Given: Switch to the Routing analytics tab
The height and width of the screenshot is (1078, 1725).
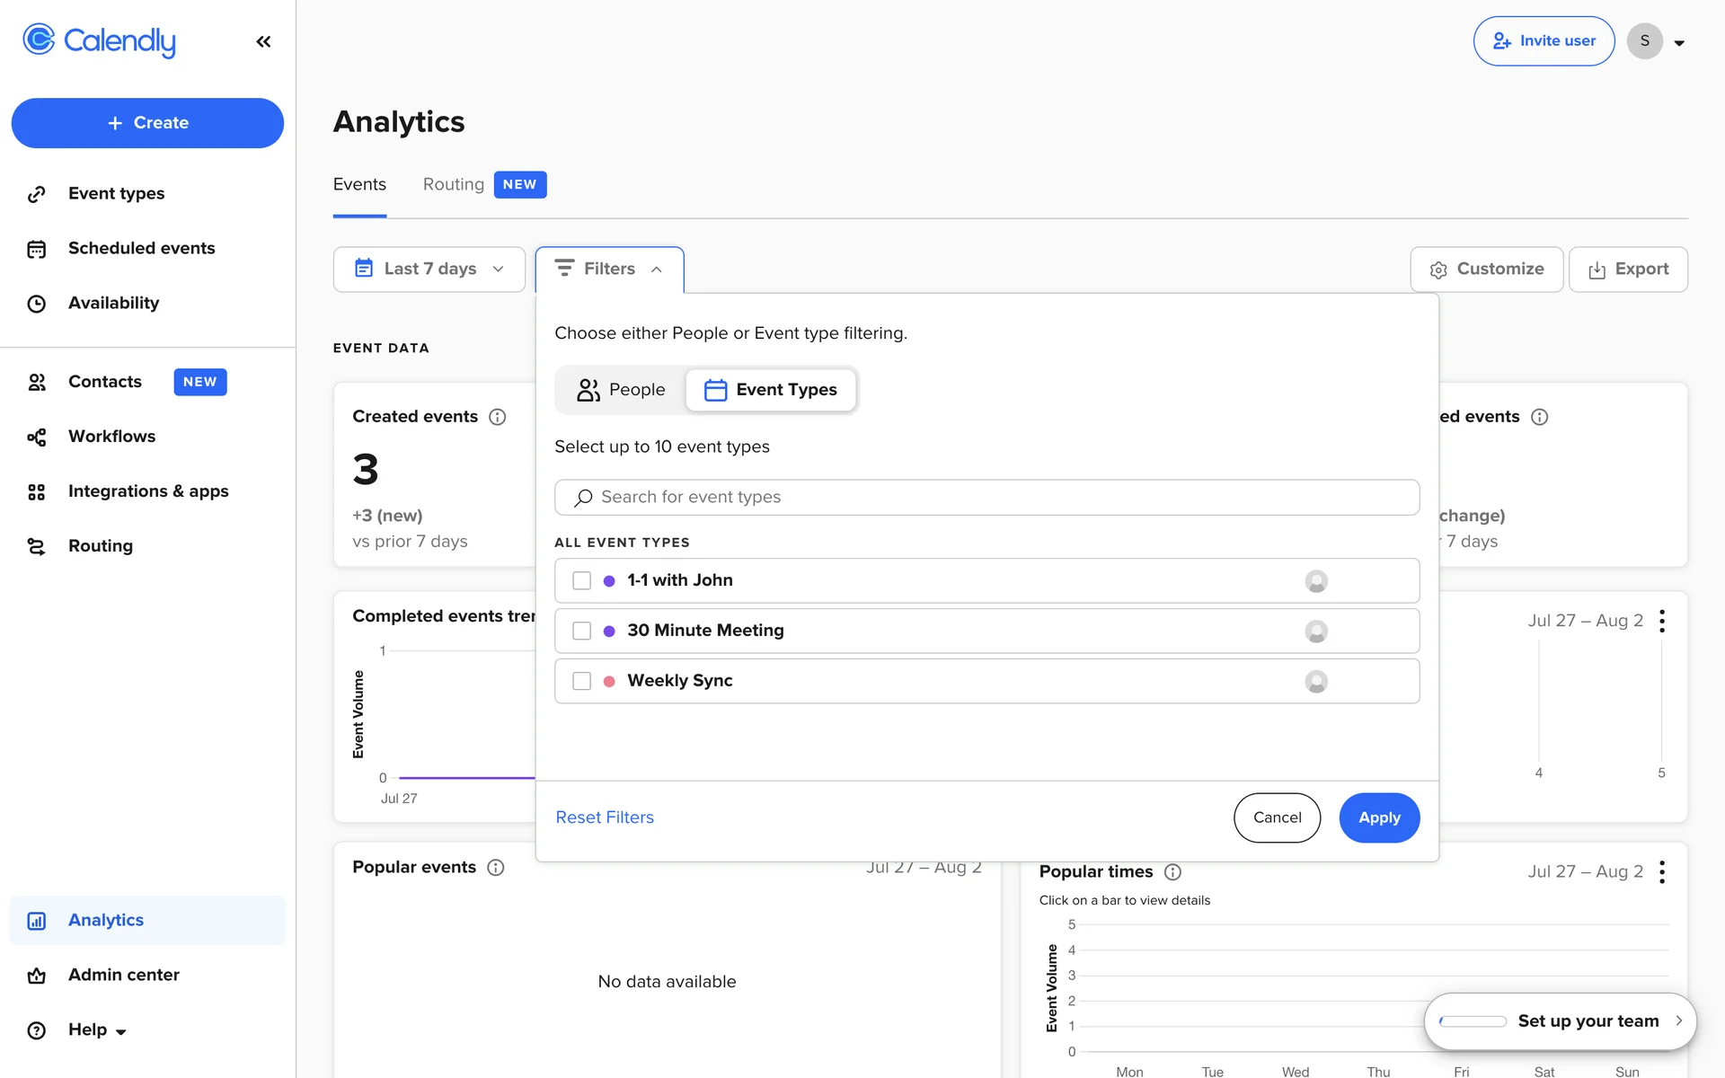Looking at the screenshot, I should [x=454, y=184].
